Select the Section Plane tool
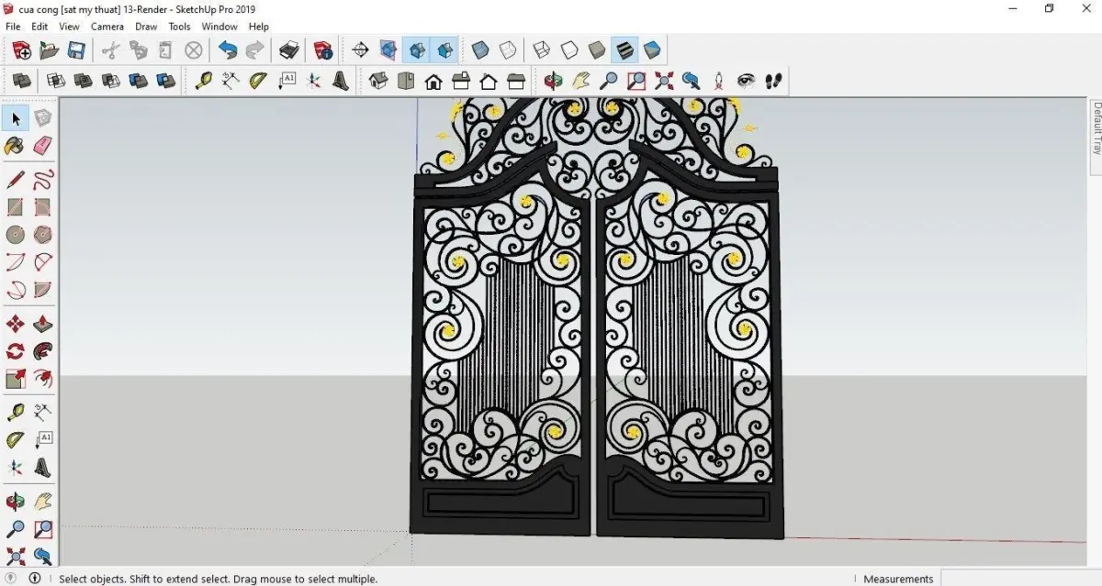Image resolution: width=1102 pixels, height=586 pixels. (x=360, y=50)
